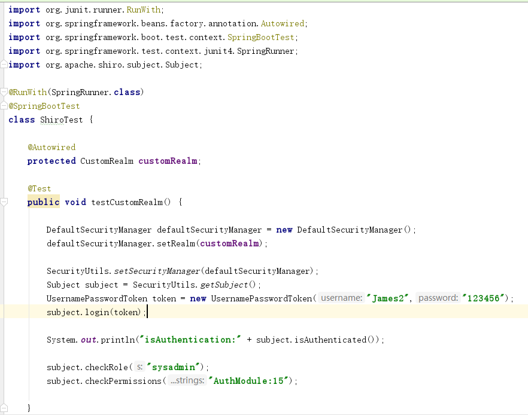Click Subject in the shiro import line
The width and height of the screenshot is (528, 415).
click(x=182, y=65)
